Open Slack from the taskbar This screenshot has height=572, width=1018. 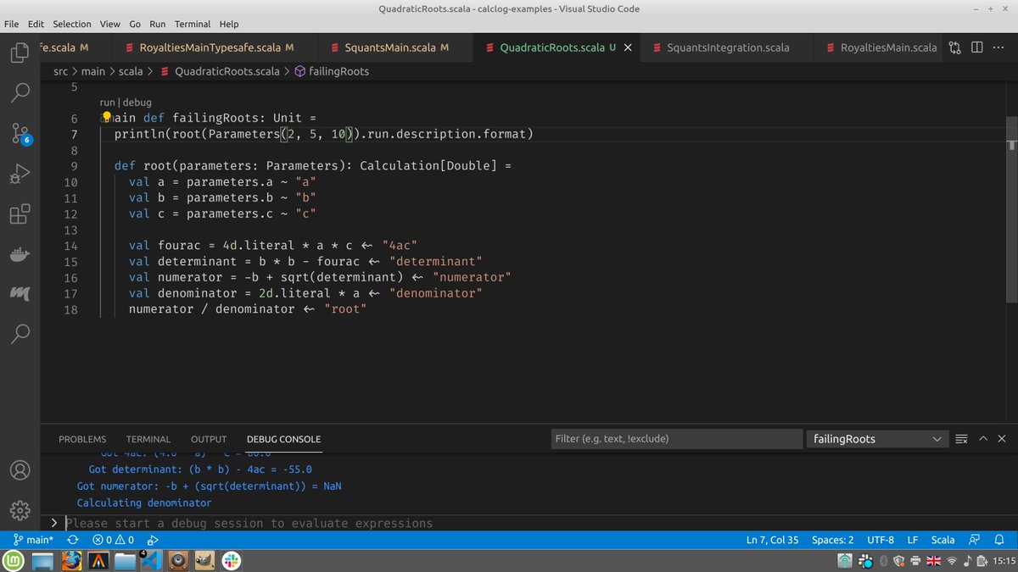(x=231, y=560)
